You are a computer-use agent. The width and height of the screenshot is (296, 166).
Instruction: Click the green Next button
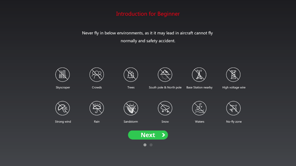click(x=148, y=135)
